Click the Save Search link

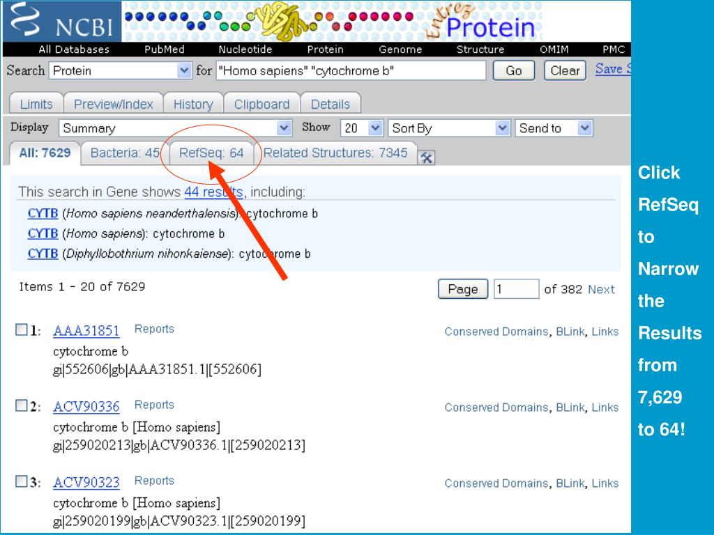click(613, 69)
